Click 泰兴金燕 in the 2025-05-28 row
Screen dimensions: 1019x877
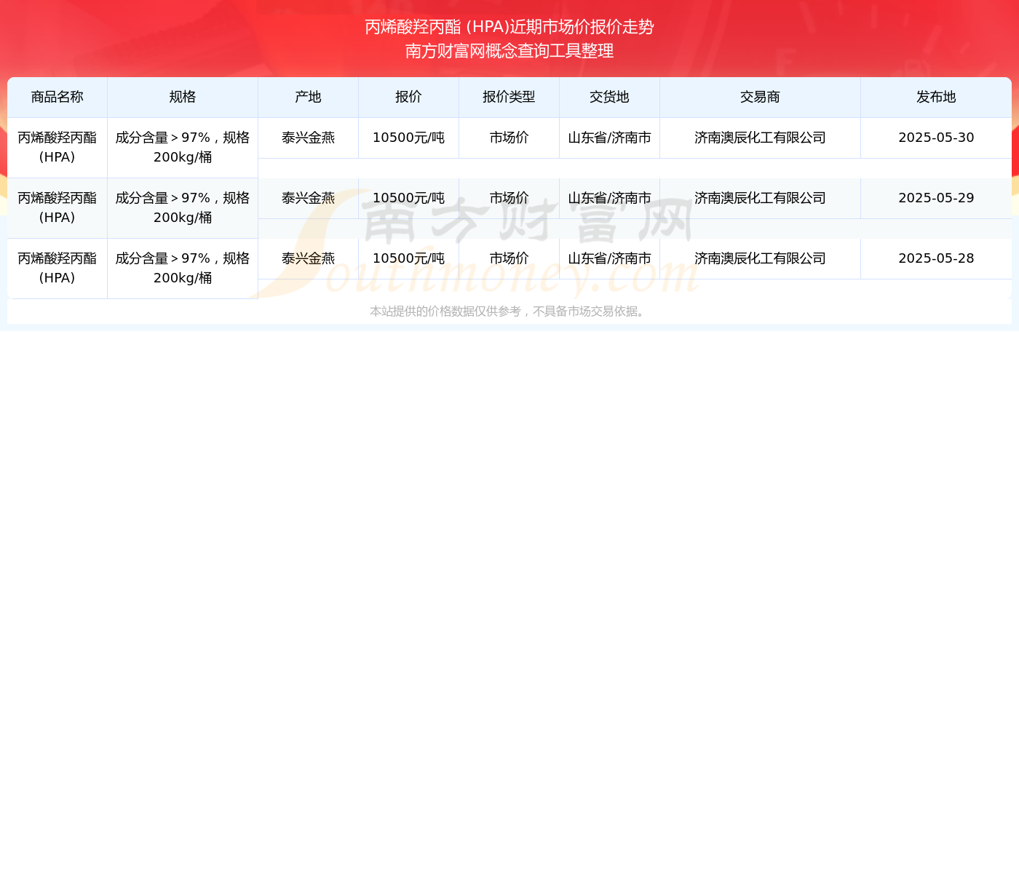pos(309,259)
